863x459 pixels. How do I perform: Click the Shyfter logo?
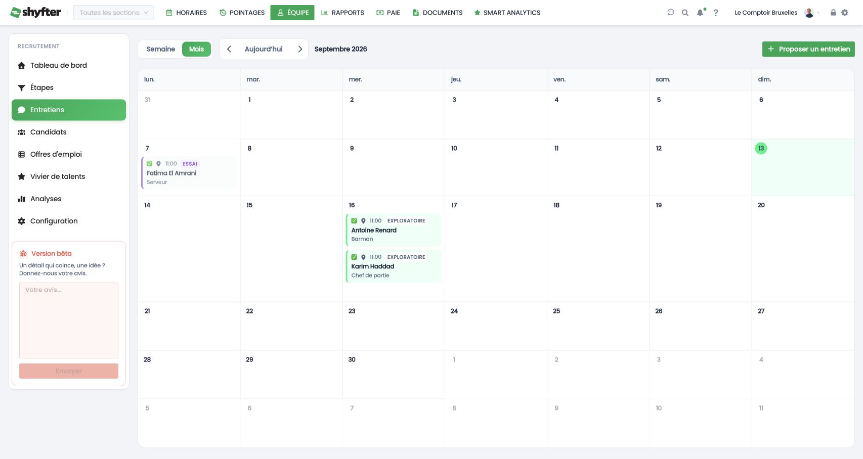(35, 12)
